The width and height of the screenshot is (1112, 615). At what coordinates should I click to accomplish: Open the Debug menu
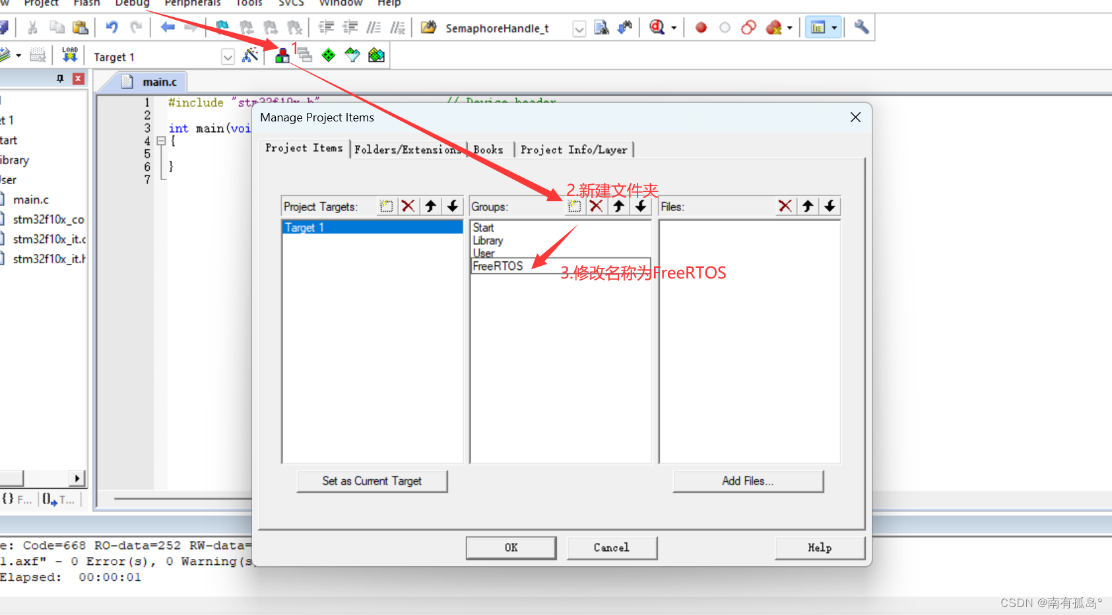pyautogui.click(x=132, y=3)
